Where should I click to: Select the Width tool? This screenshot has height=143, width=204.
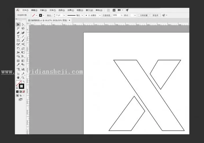(18, 53)
